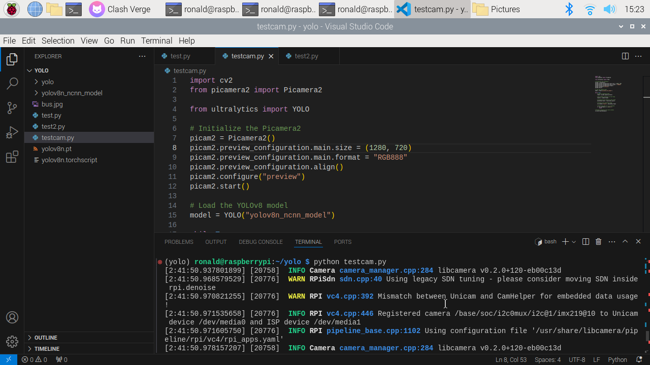The height and width of the screenshot is (365, 650).
Task: Open the Raspberry Pi applications menu
Action: [x=12, y=9]
